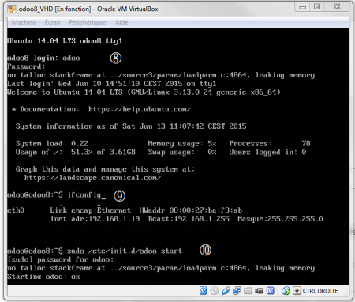
Task: Open the Aide menu
Action: (121, 22)
